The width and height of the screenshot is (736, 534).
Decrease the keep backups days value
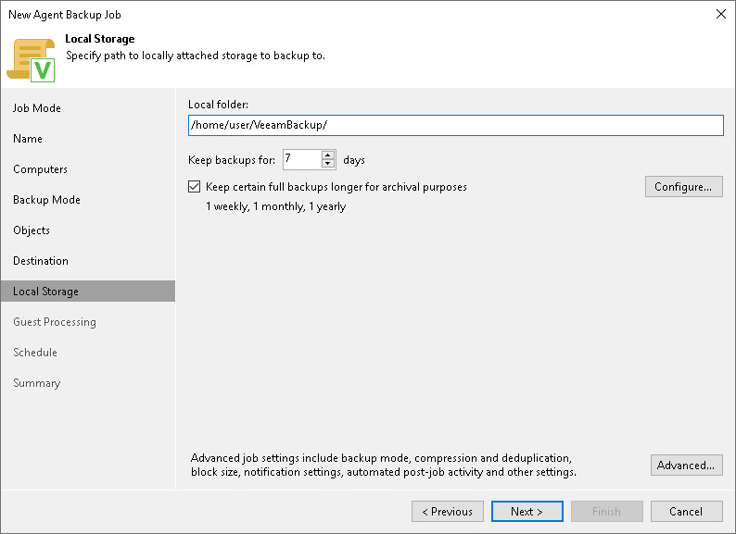328,164
